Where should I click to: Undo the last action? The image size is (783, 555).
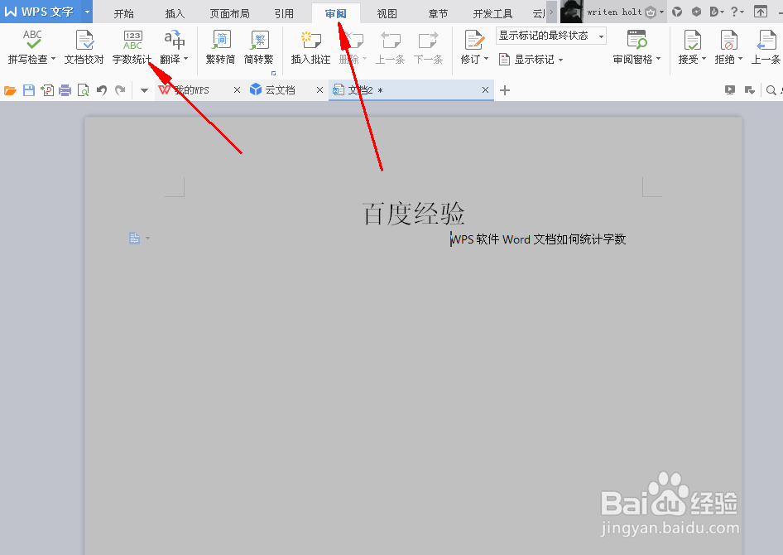[x=102, y=90]
